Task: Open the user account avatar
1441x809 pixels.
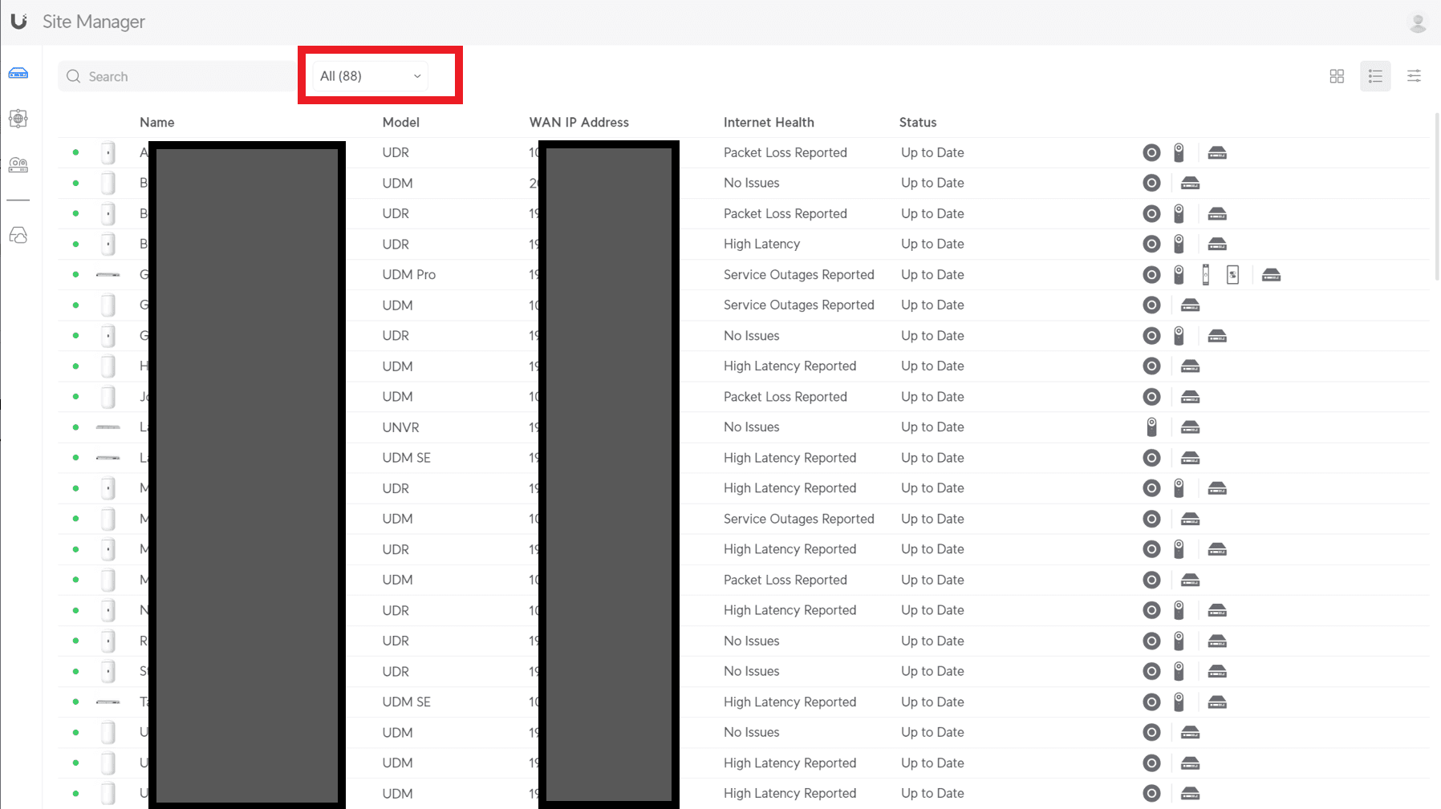Action: click(1418, 22)
